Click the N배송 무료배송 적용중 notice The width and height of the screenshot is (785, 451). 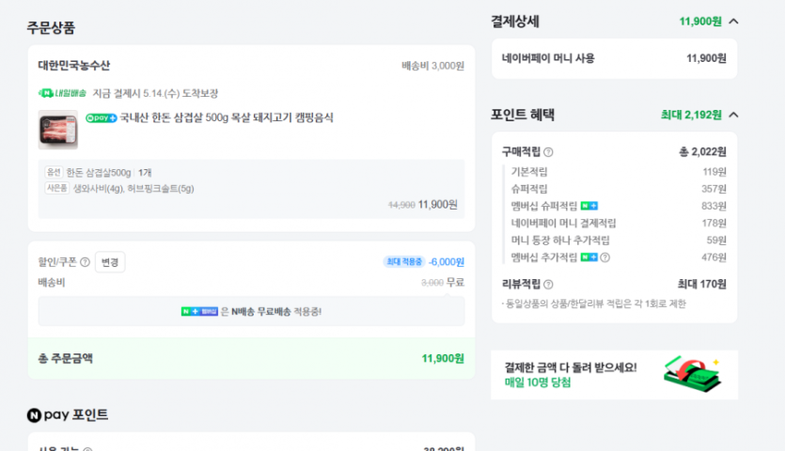276,311
